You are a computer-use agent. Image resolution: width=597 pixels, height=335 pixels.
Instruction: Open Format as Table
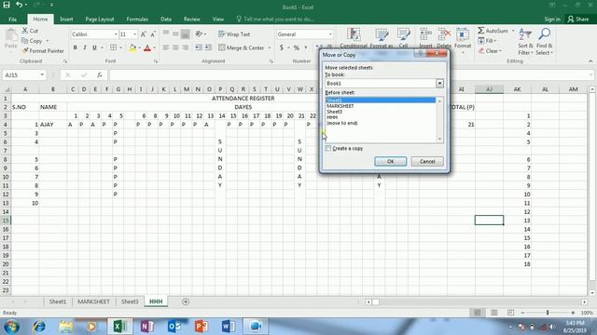[382, 38]
